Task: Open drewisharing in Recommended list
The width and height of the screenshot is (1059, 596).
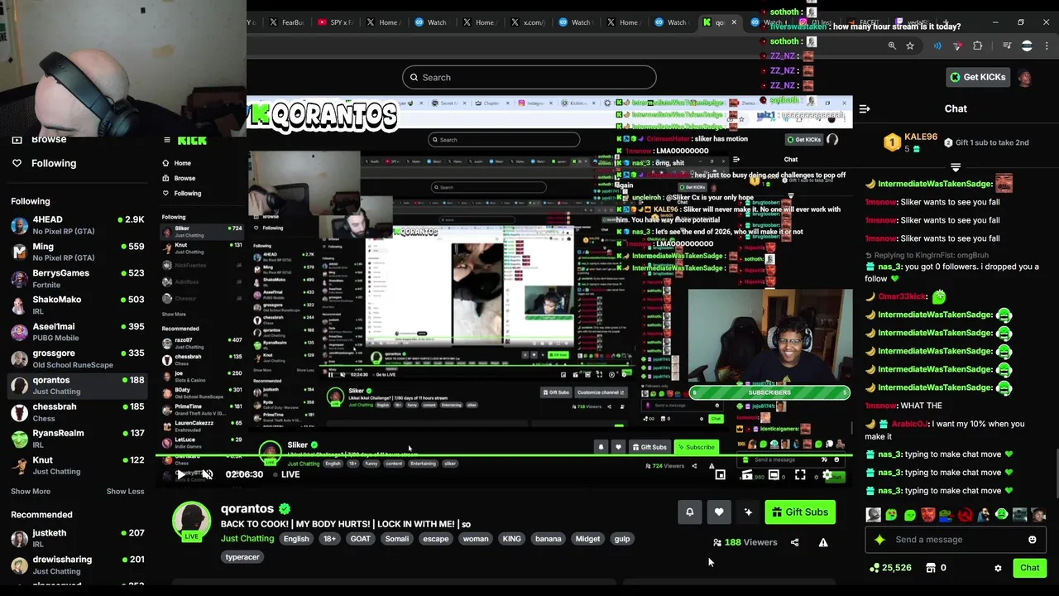Action: pyautogui.click(x=78, y=565)
